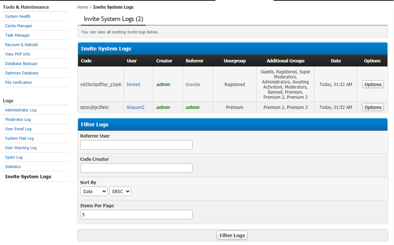Click the Gravida referrer link
The width and height of the screenshot is (394, 245).
click(x=193, y=84)
